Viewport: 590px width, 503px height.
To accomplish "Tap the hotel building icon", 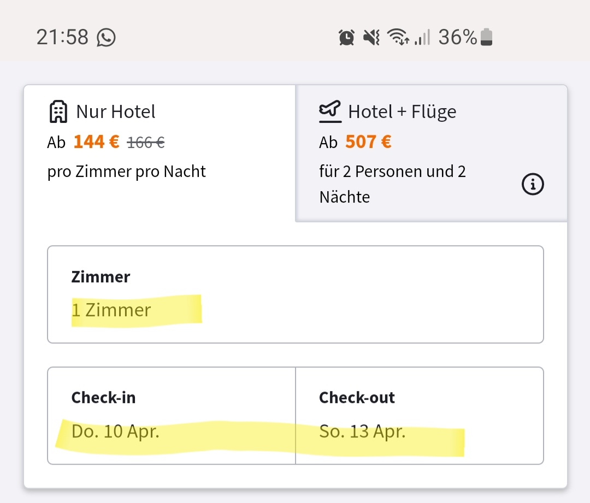I will point(58,112).
